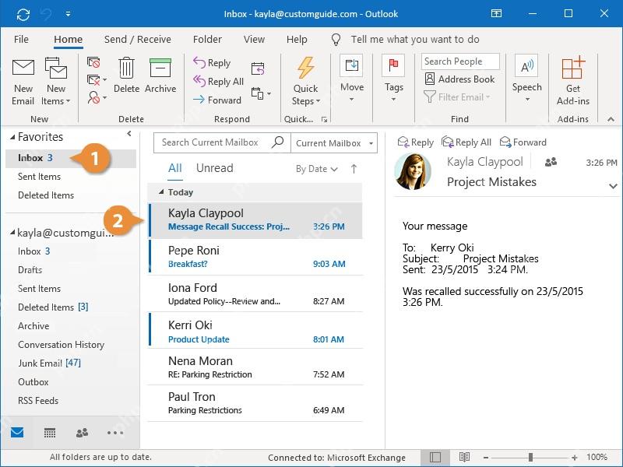The height and width of the screenshot is (467, 623).
Task: Switch to Mail view icon
Action: click(x=17, y=433)
